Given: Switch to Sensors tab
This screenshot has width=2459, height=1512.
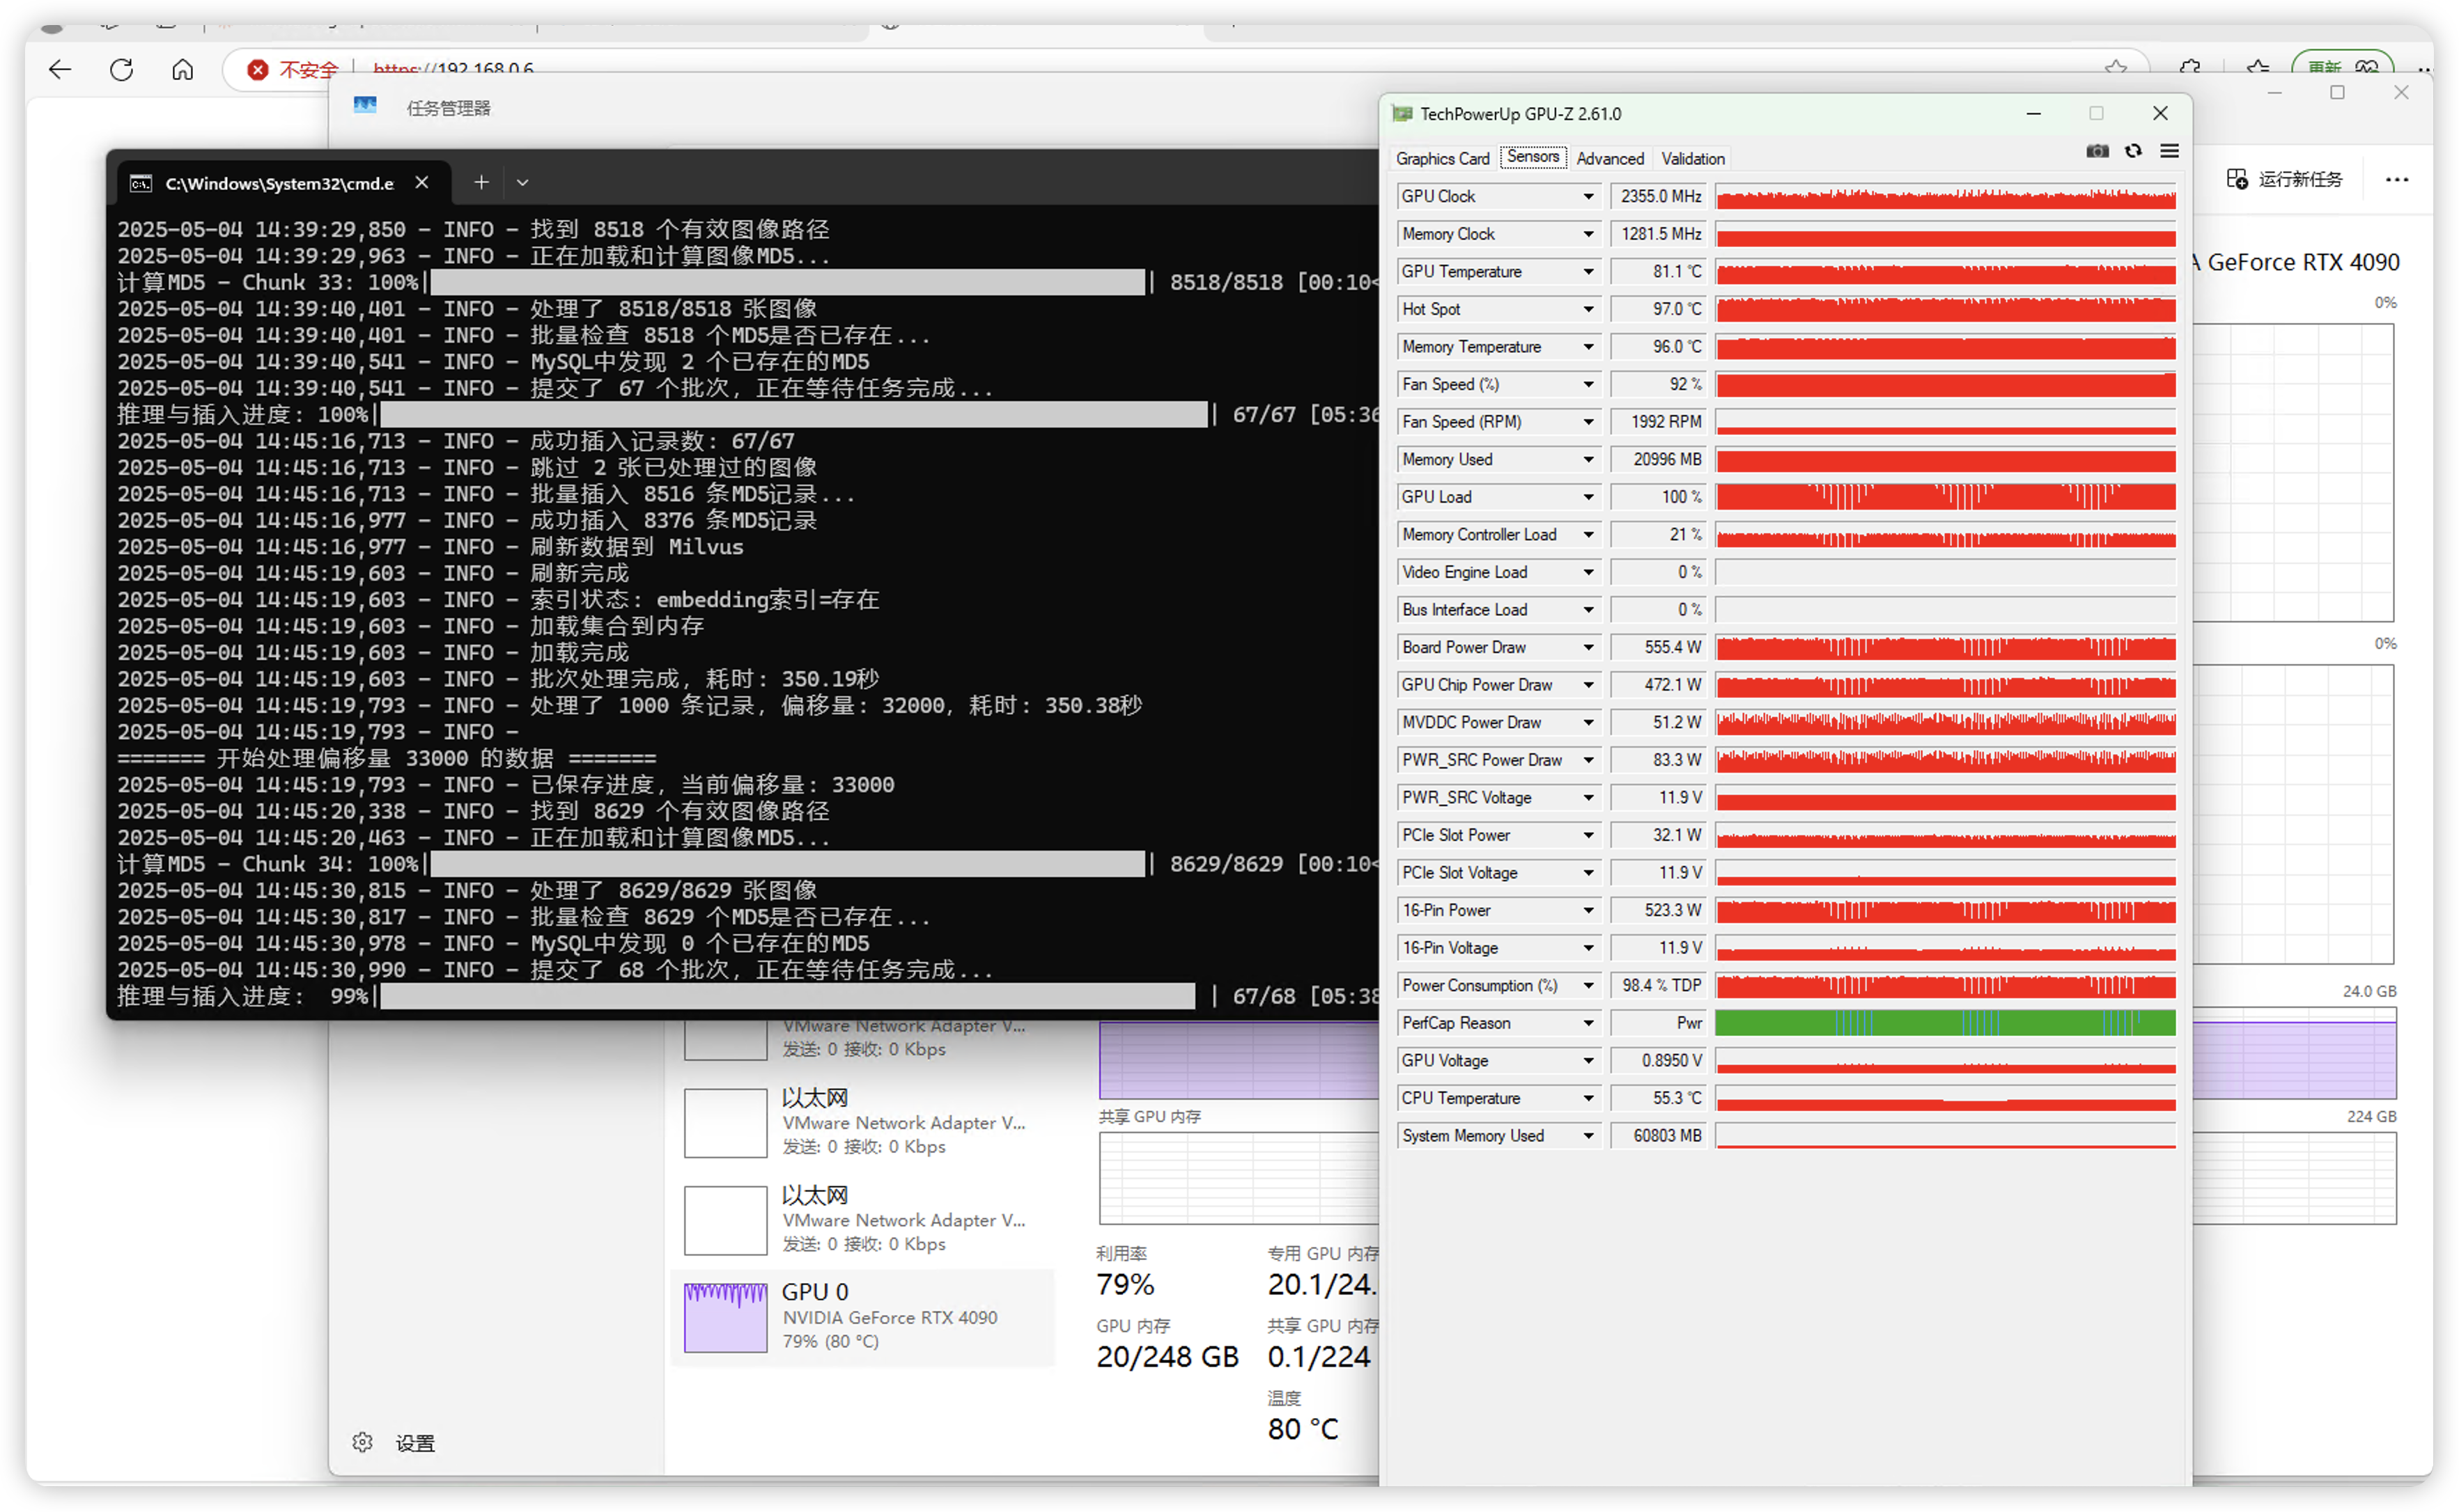Looking at the screenshot, I should (1533, 157).
